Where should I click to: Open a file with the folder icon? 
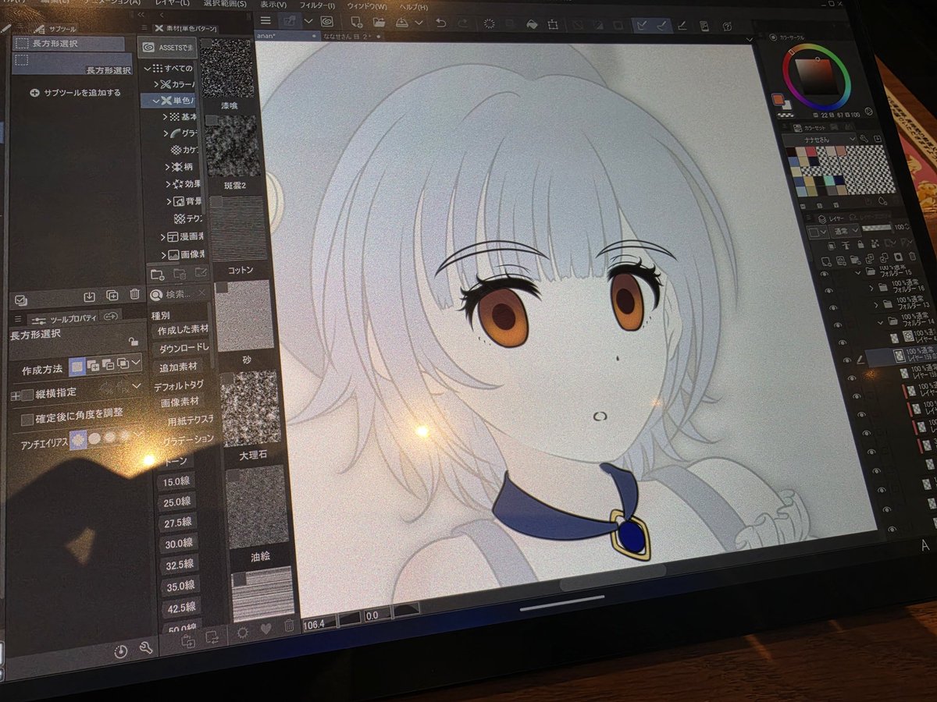[x=379, y=23]
